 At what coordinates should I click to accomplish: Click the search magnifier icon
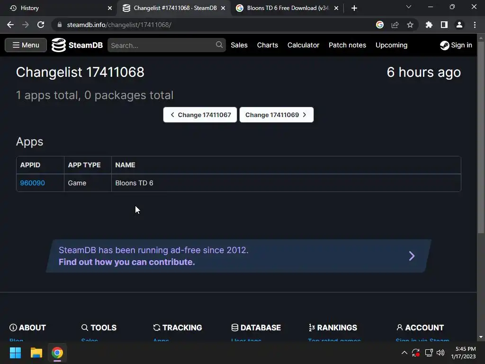click(219, 45)
